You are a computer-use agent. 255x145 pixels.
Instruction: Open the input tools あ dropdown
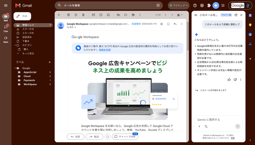click(x=180, y=15)
